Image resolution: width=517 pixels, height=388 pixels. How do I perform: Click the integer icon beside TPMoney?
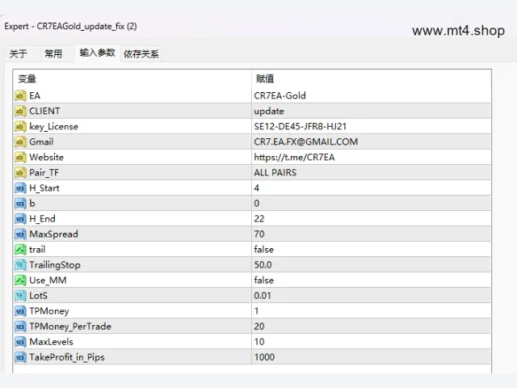point(20,311)
